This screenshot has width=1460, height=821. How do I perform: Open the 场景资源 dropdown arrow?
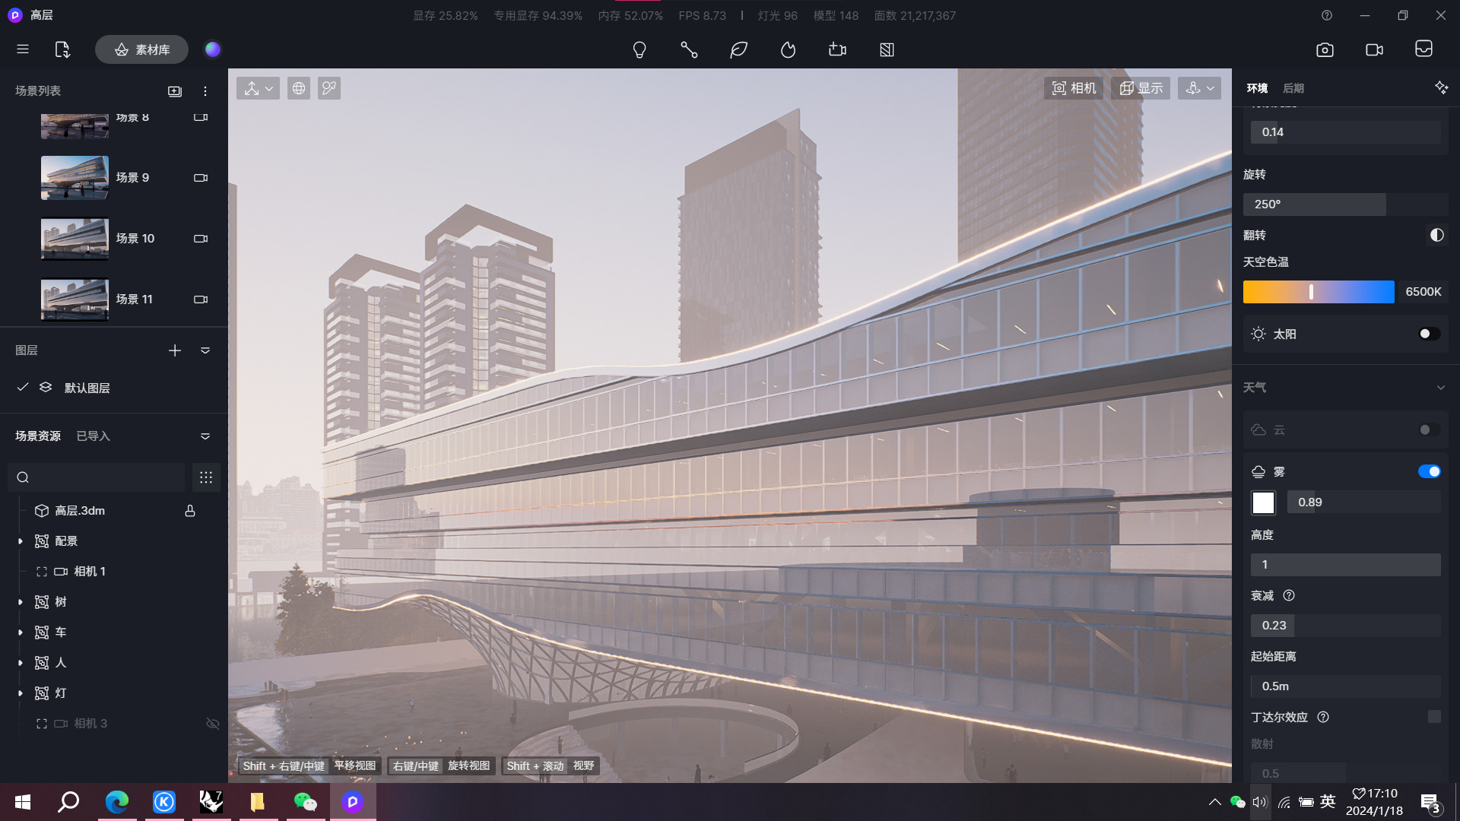[x=205, y=436]
